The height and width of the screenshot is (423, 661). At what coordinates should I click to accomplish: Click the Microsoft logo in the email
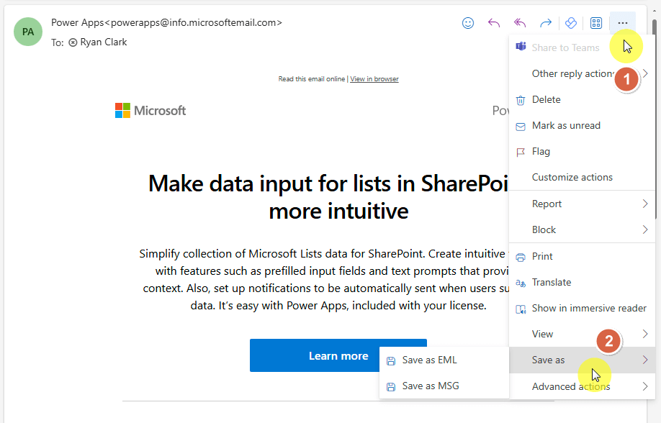click(150, 111)
